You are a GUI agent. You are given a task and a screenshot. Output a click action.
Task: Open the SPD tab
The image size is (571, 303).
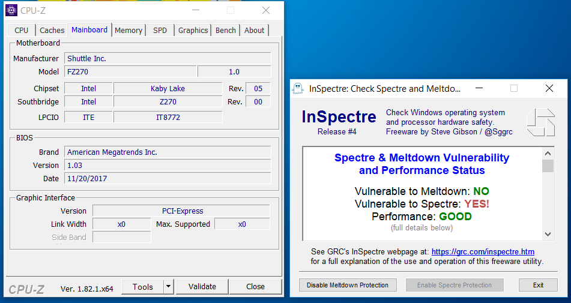(160, 30)
